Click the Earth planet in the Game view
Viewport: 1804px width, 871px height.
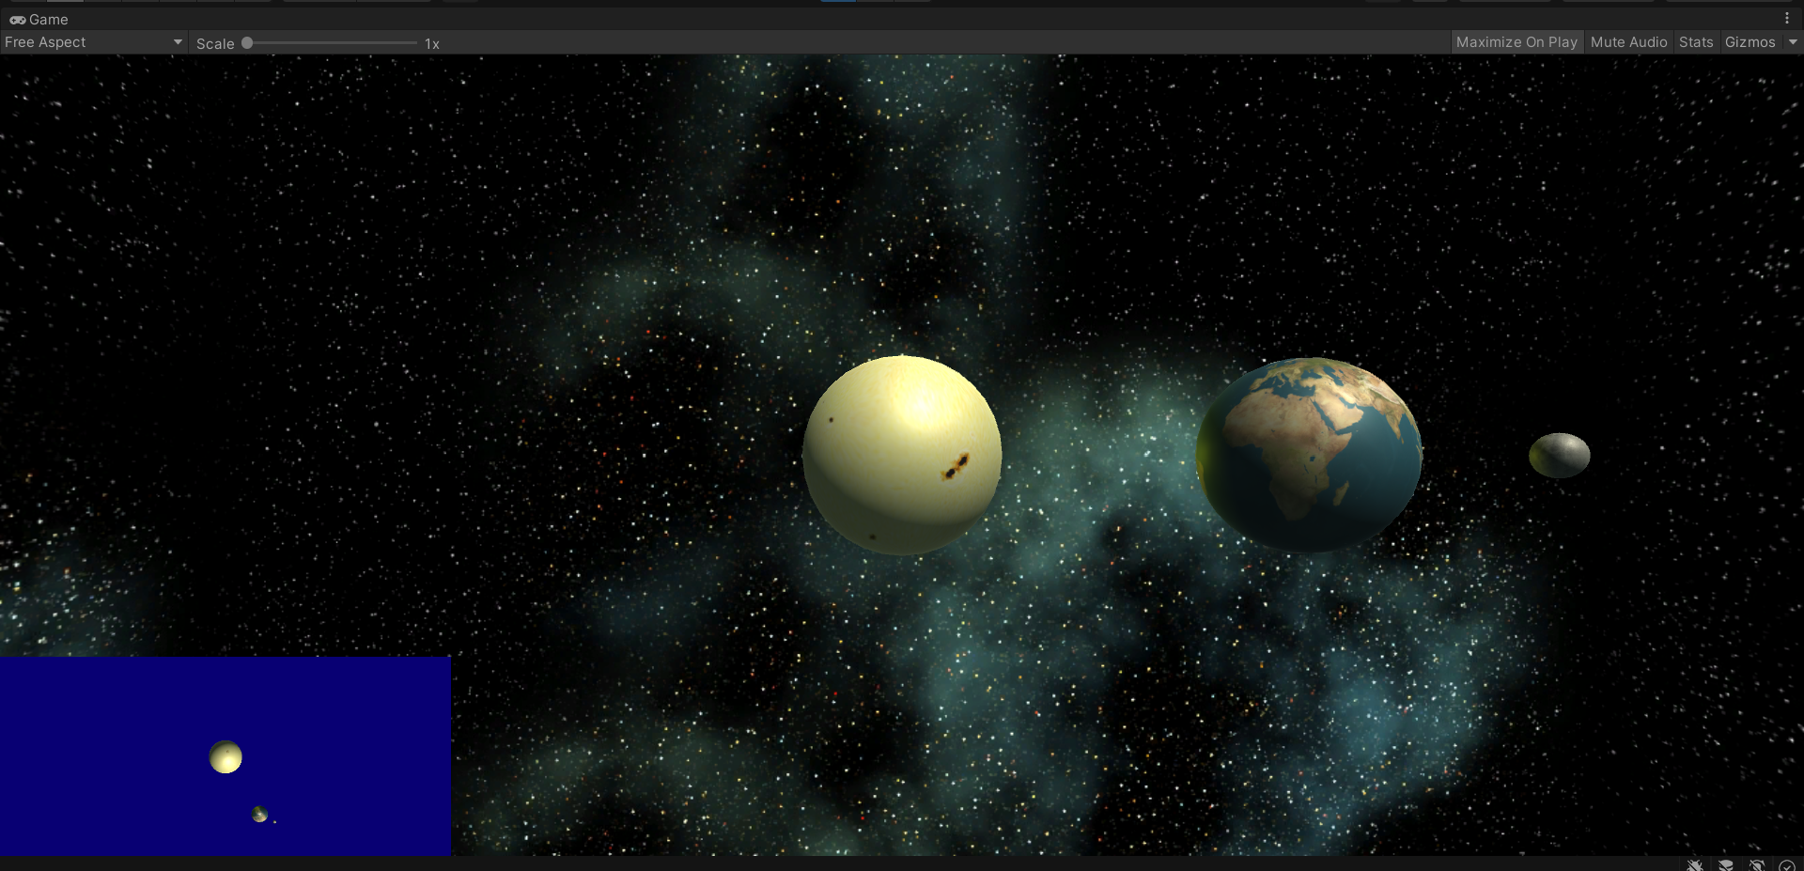pos(1310,454)
